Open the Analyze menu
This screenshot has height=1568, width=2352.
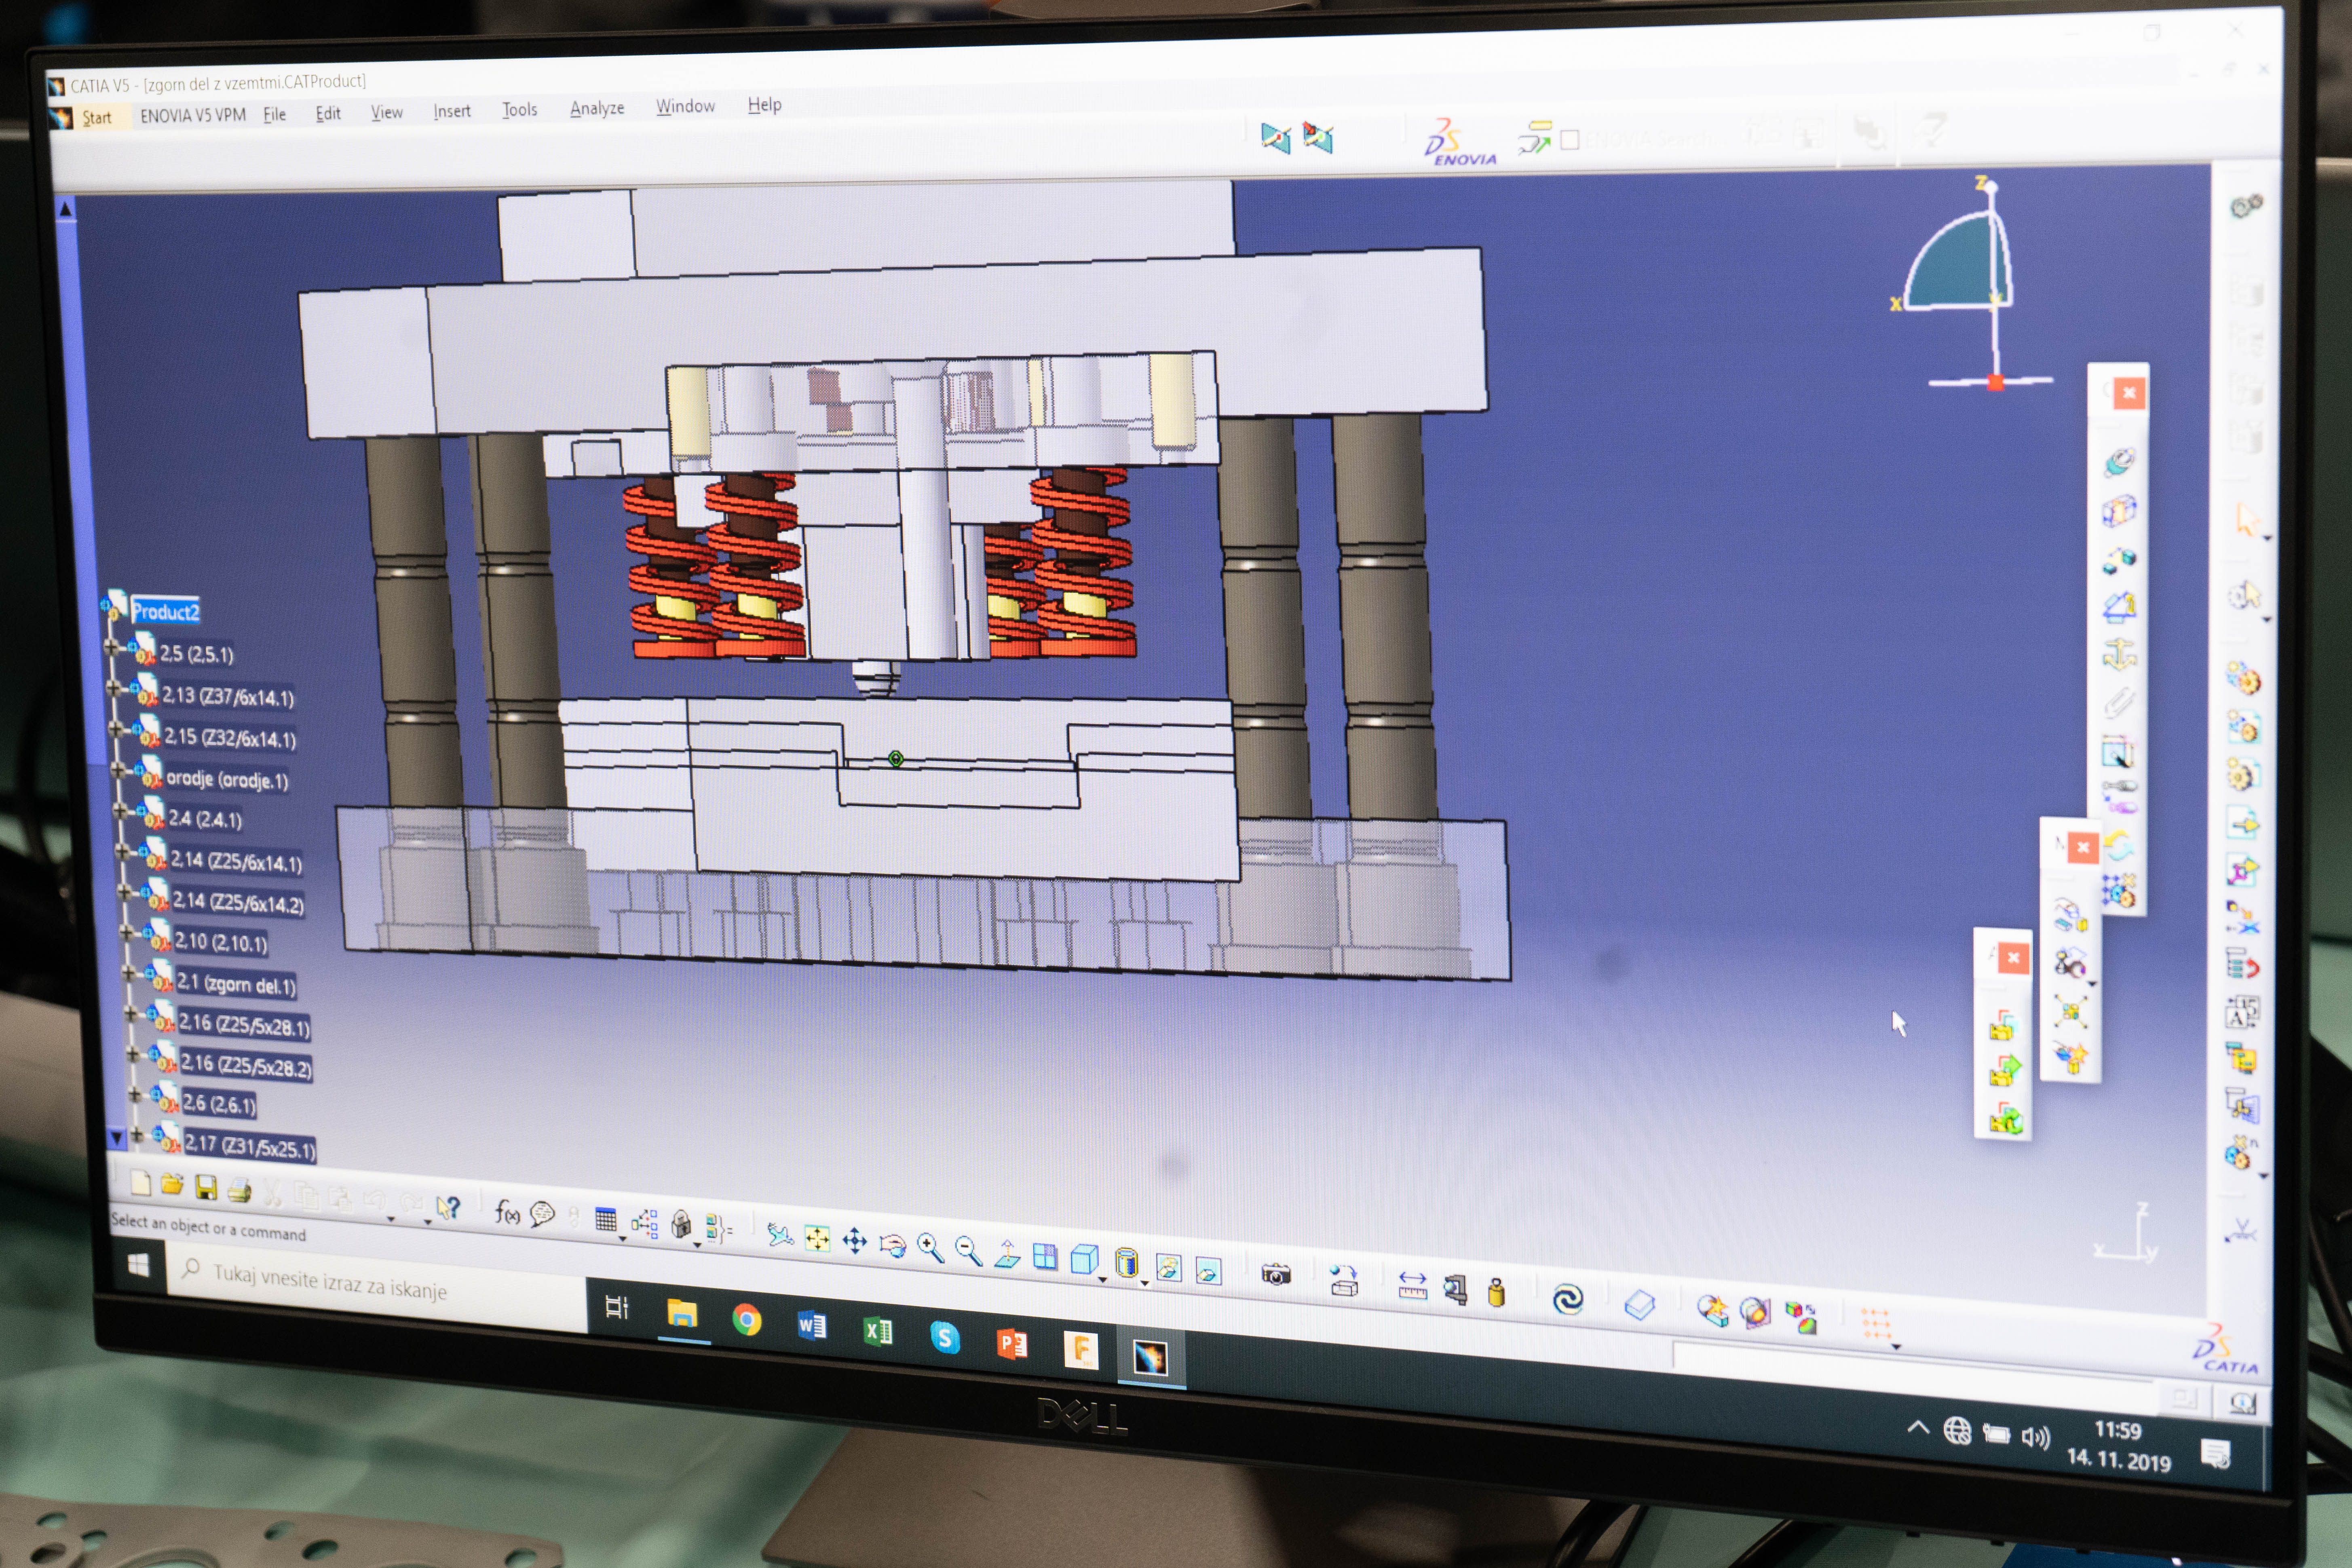(x=597, y=108)
